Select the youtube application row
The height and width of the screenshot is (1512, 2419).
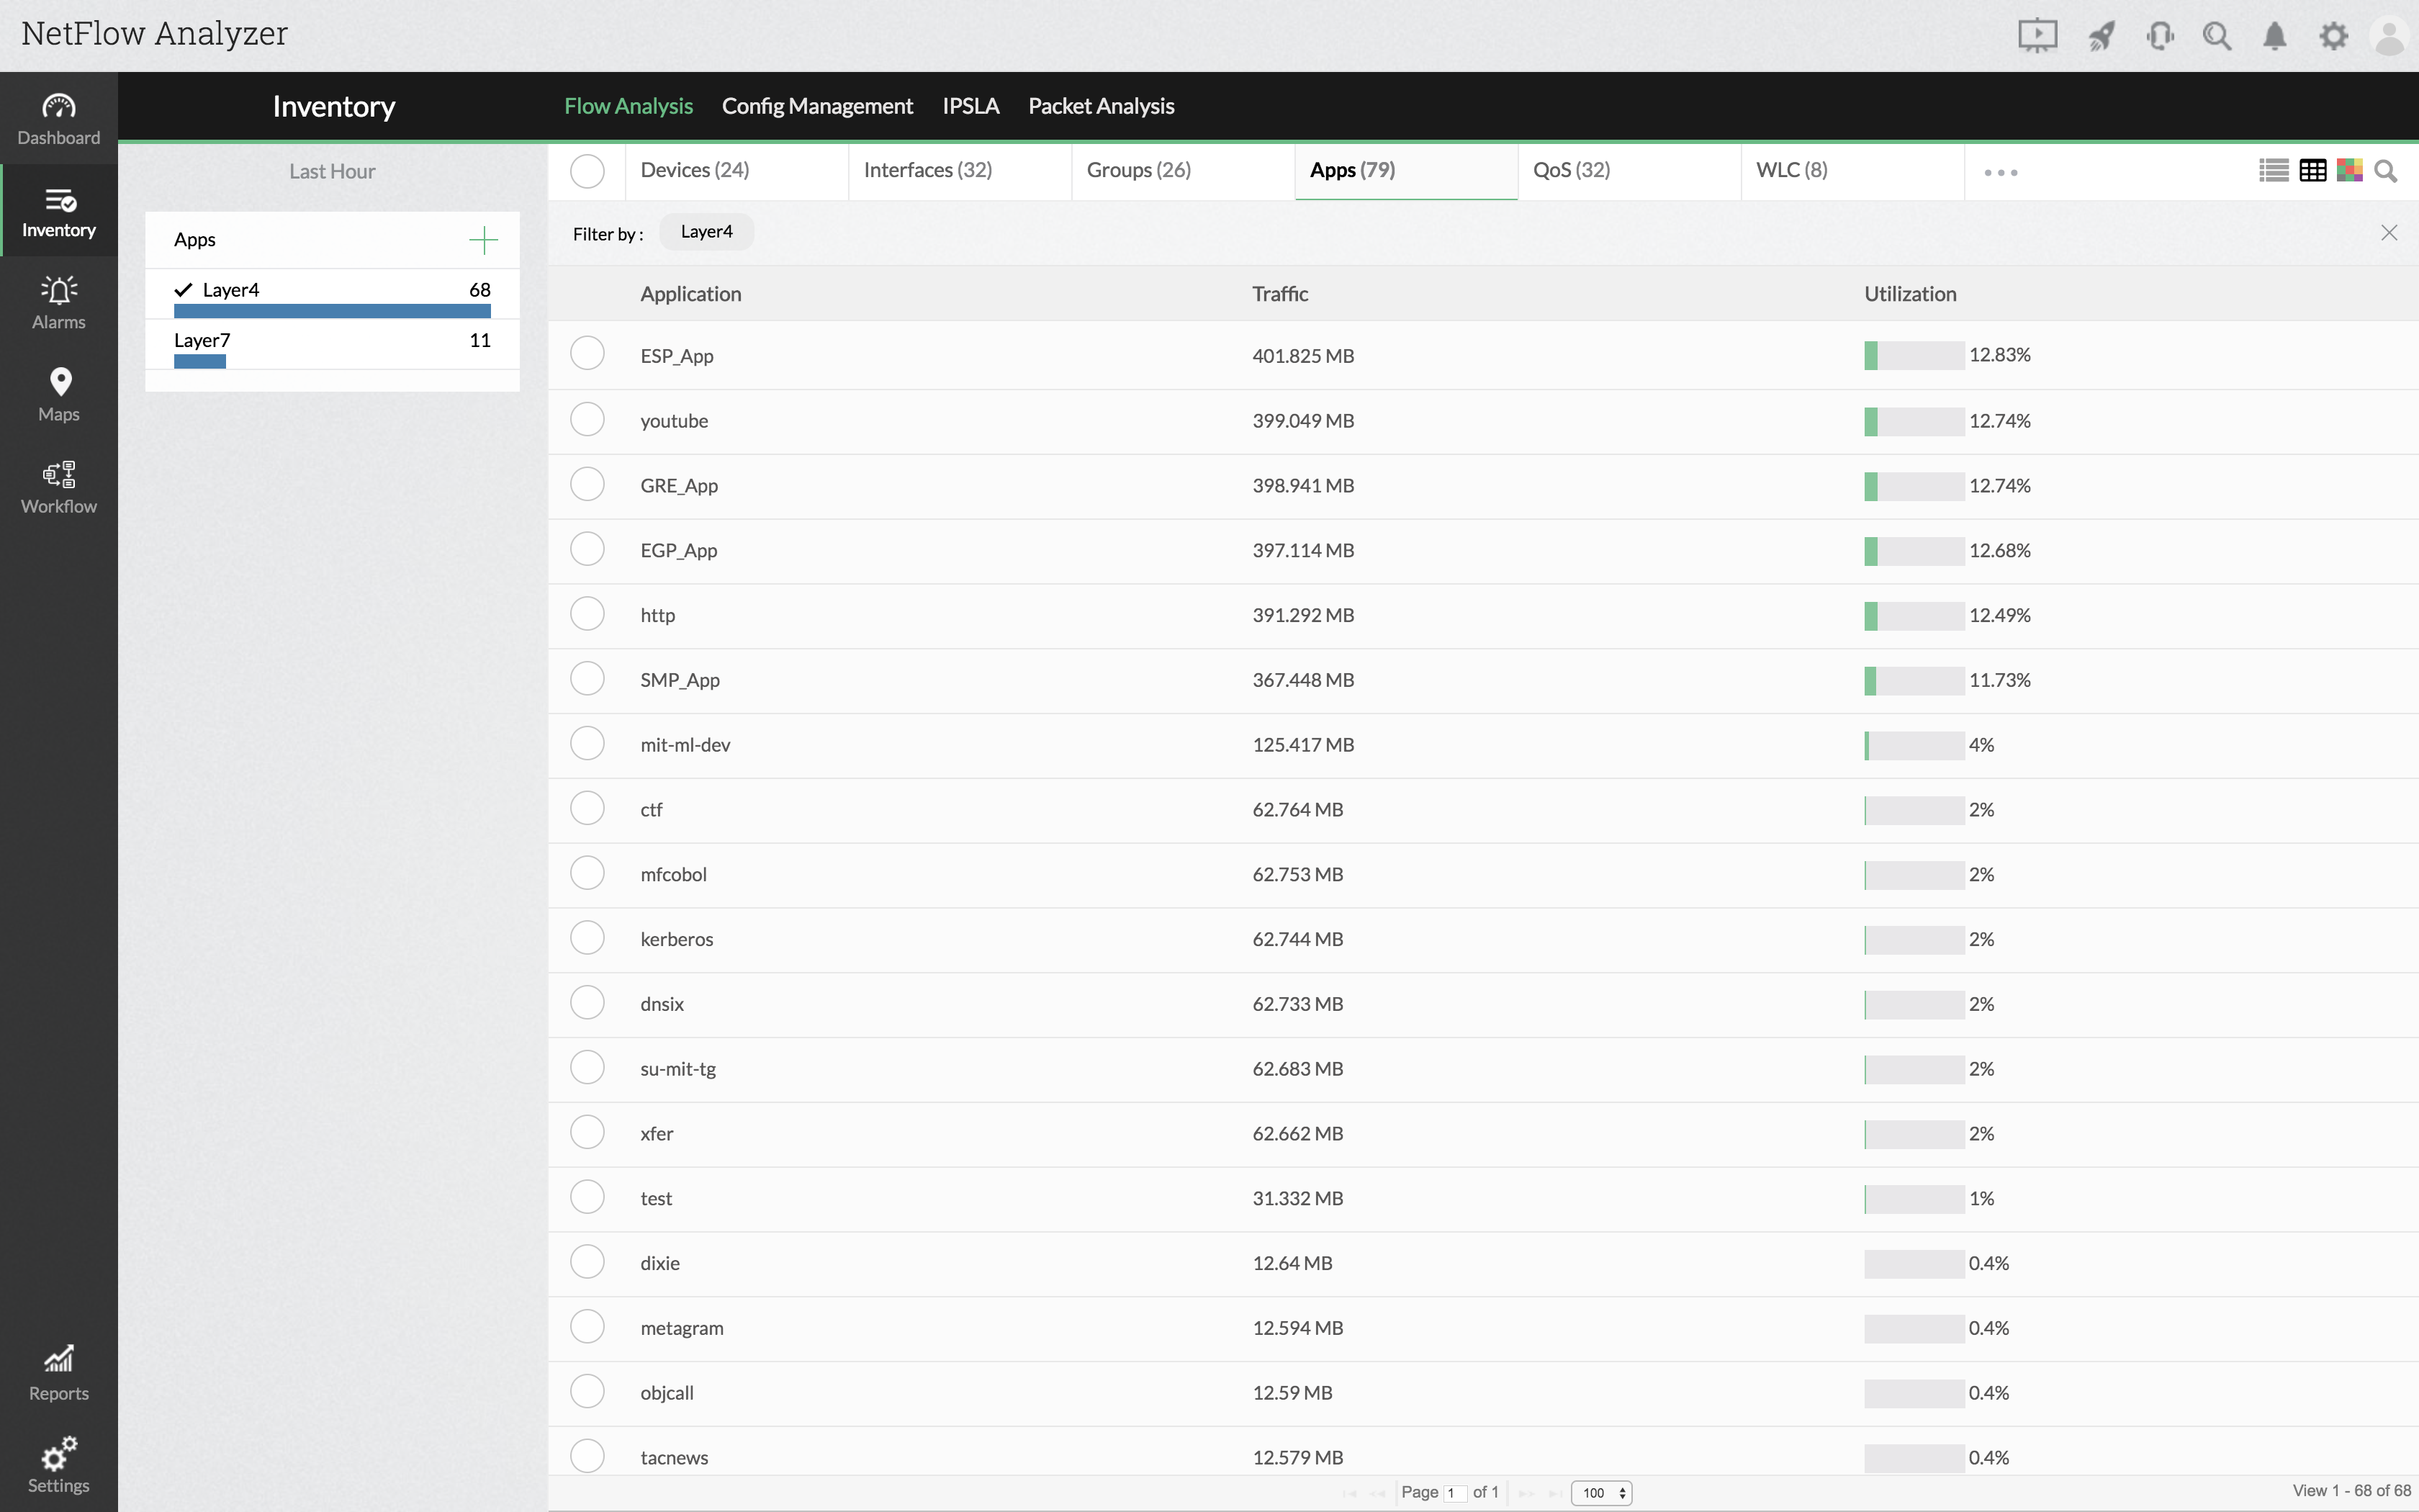click(587, 419)
